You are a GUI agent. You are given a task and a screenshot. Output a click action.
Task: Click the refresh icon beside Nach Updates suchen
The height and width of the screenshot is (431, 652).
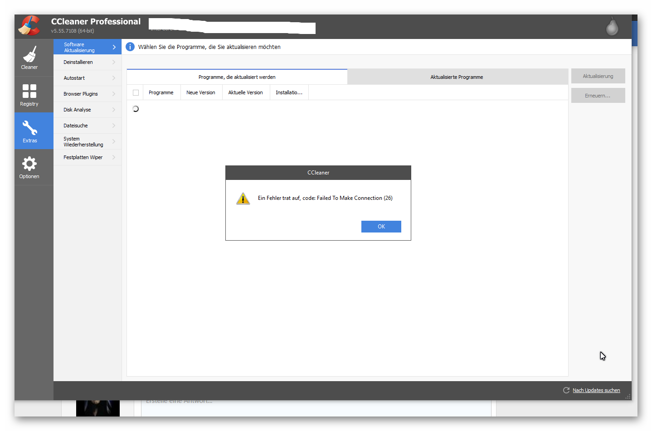click(x=566, y=390)
